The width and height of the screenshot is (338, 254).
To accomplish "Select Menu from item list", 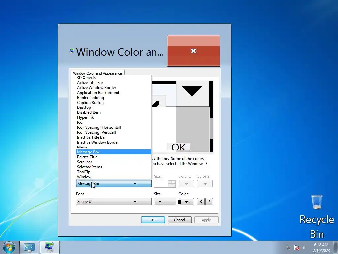I will (114, 147).
